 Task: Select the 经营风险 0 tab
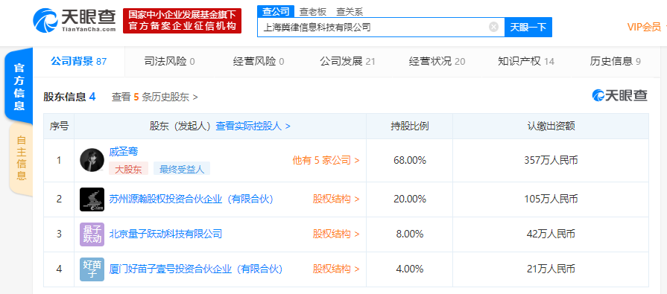pos(259,62)
